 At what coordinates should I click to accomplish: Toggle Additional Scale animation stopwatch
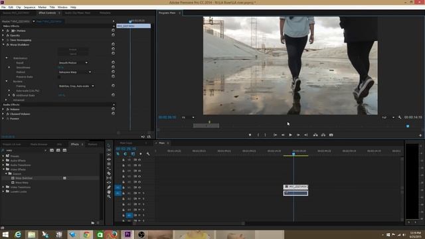click(13, 96)
